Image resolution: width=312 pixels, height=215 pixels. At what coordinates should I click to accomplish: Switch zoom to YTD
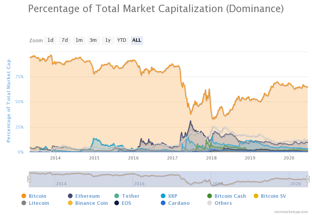click(122, 41)
